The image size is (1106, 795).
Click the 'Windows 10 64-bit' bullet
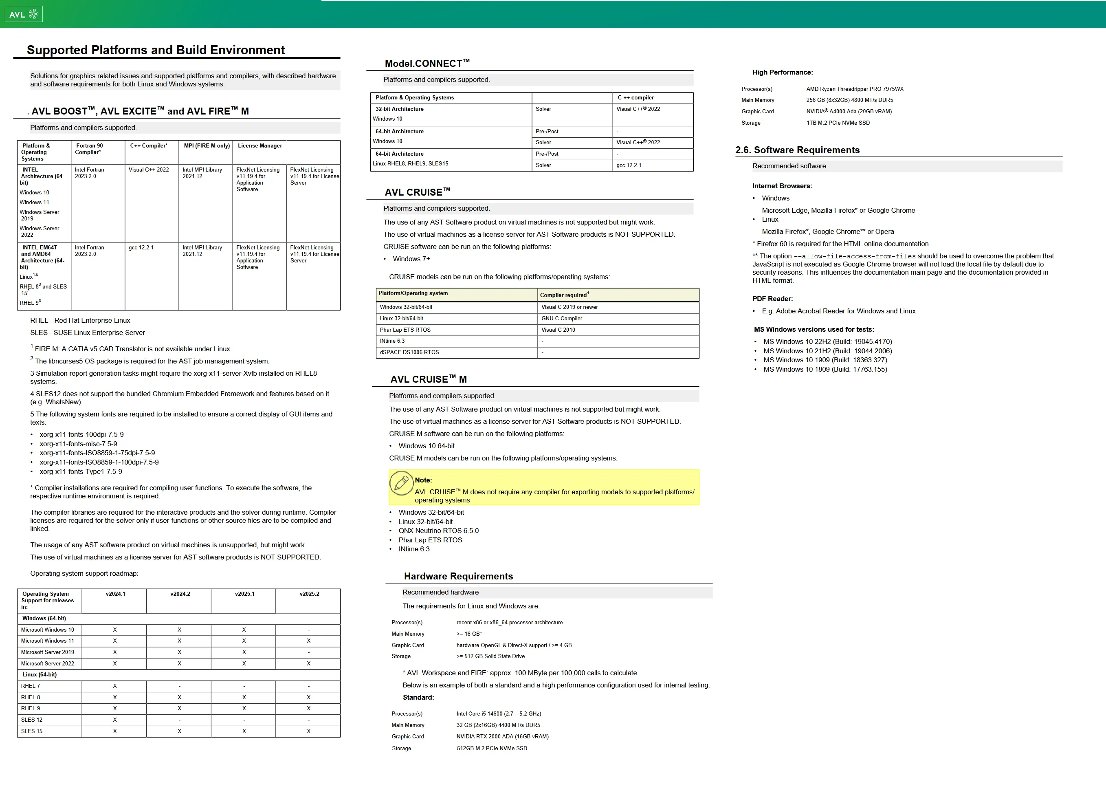pos(426,446)
